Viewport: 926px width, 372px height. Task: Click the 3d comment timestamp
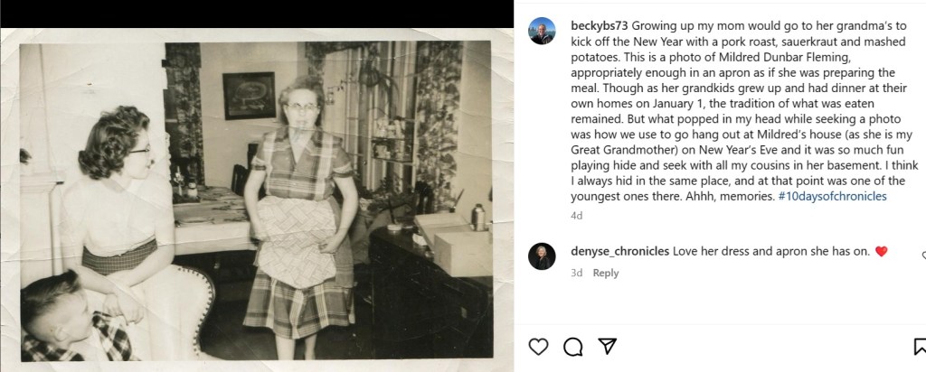pyautogui.click(x=576, y=273)
